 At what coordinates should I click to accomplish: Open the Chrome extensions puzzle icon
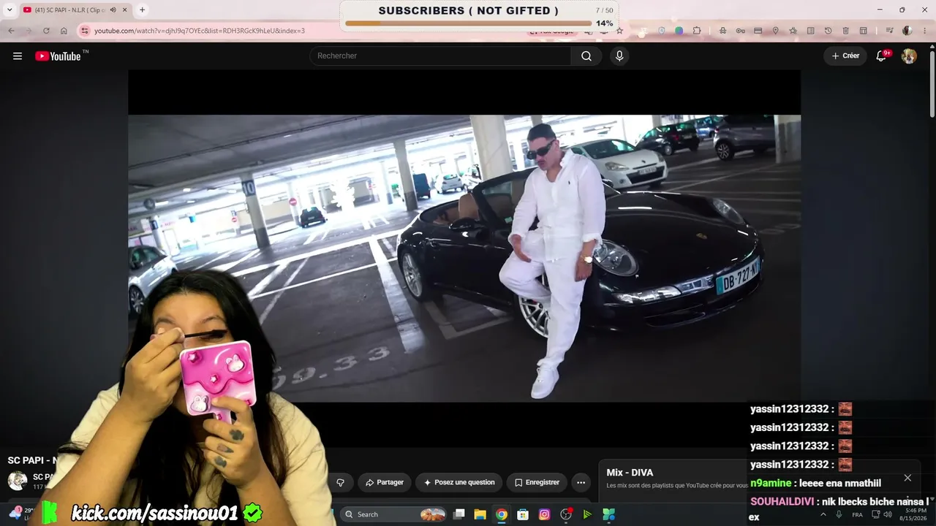pos(697,31)
